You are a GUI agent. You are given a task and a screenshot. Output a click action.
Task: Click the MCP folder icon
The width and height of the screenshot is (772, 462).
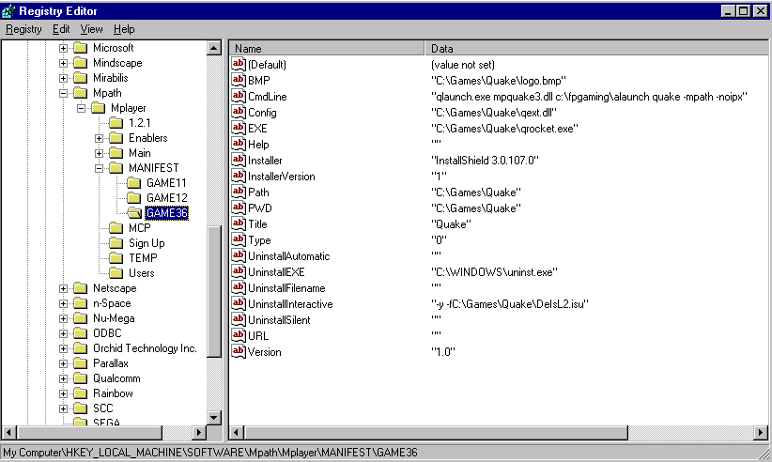116,228
